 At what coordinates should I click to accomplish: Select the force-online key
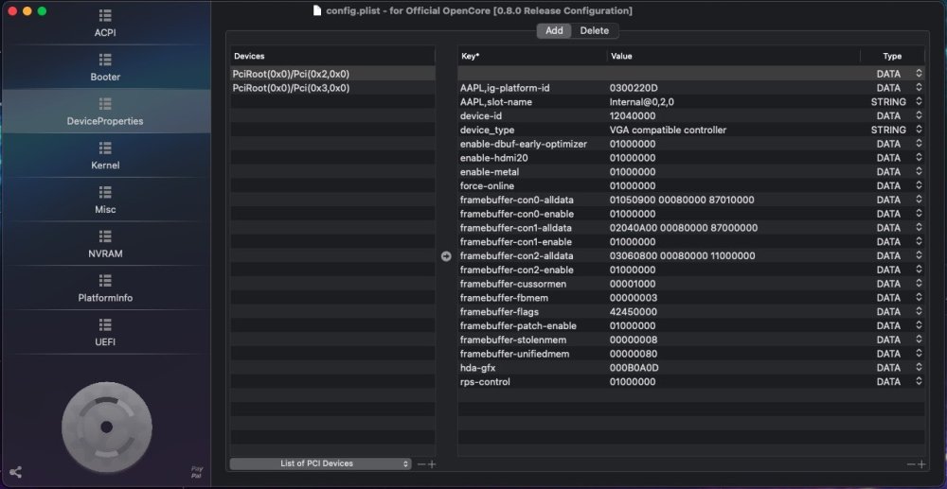tap(488, 185)
